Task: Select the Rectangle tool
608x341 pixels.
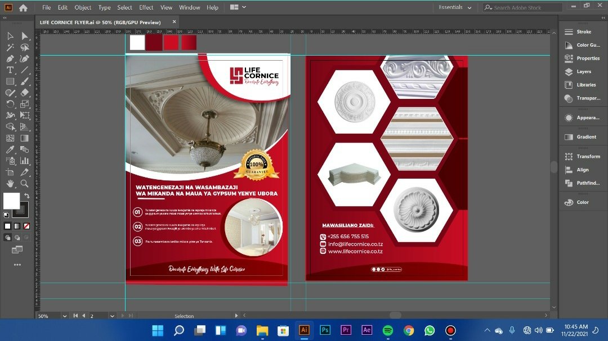Action: coord(10,81)
